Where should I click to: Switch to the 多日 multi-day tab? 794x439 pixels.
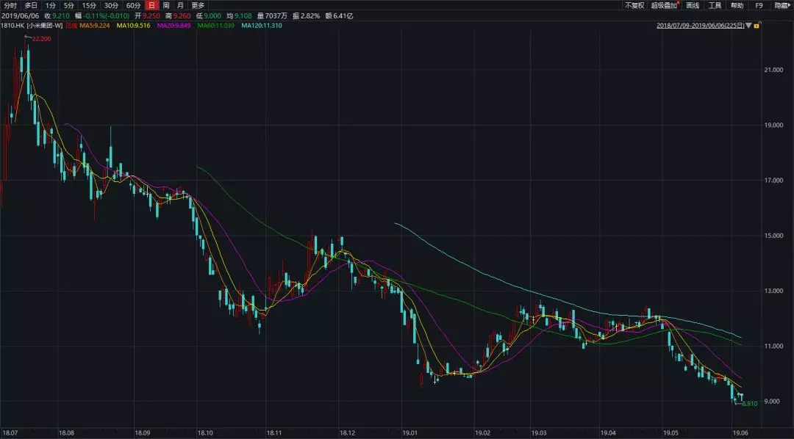(31, 5)
